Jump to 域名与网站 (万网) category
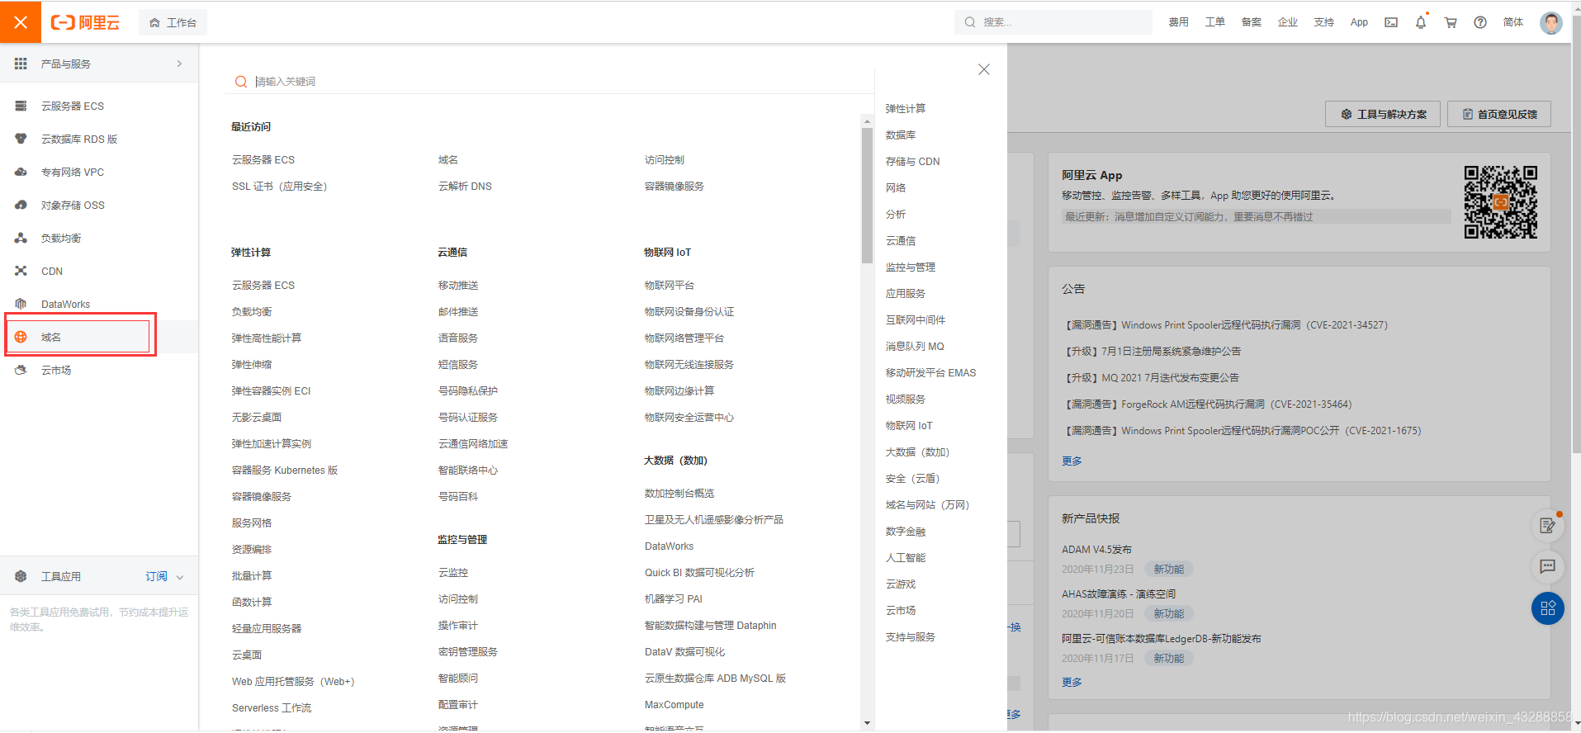 tap(927, 505)
